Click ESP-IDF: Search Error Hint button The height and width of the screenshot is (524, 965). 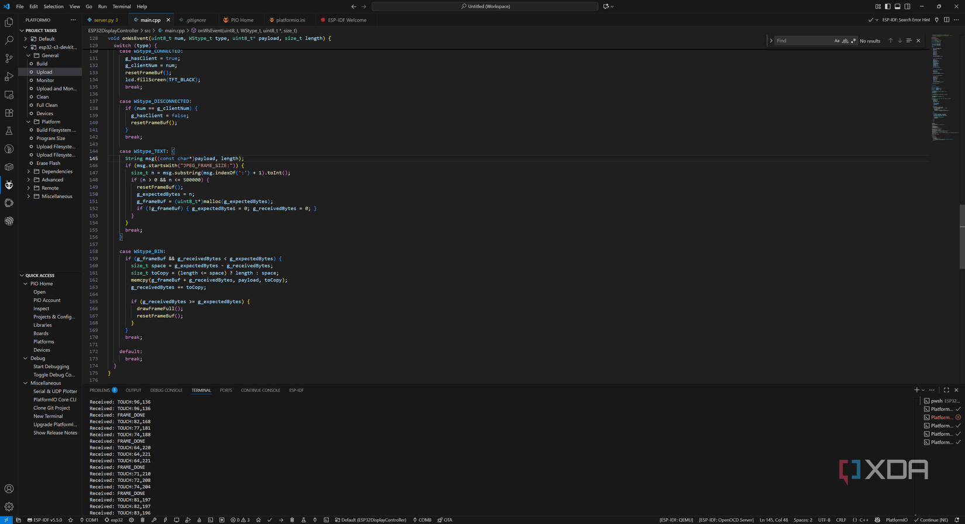905,20
